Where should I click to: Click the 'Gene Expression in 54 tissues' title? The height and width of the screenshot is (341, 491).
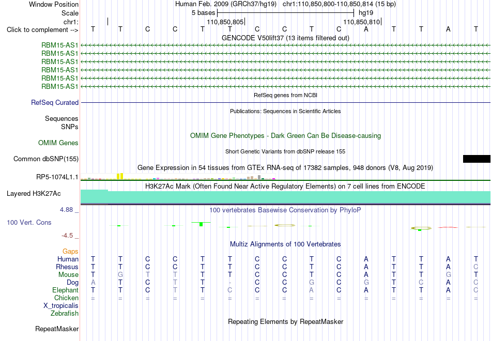(285, 168)
